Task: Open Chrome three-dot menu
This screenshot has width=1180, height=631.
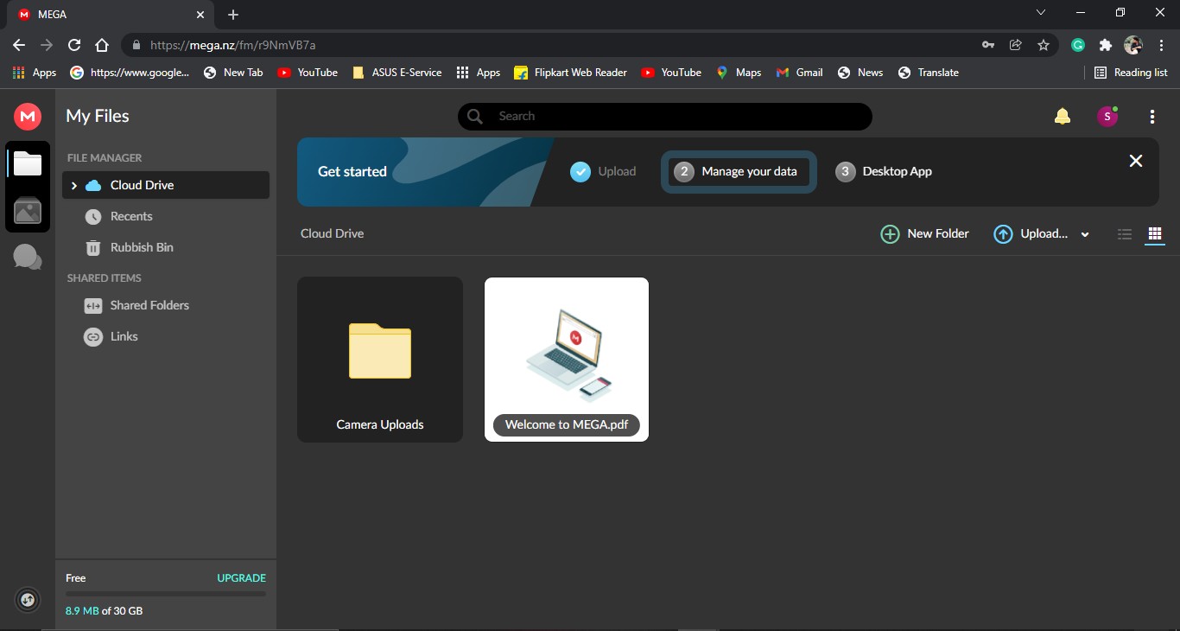Action: coord(1161,45)
